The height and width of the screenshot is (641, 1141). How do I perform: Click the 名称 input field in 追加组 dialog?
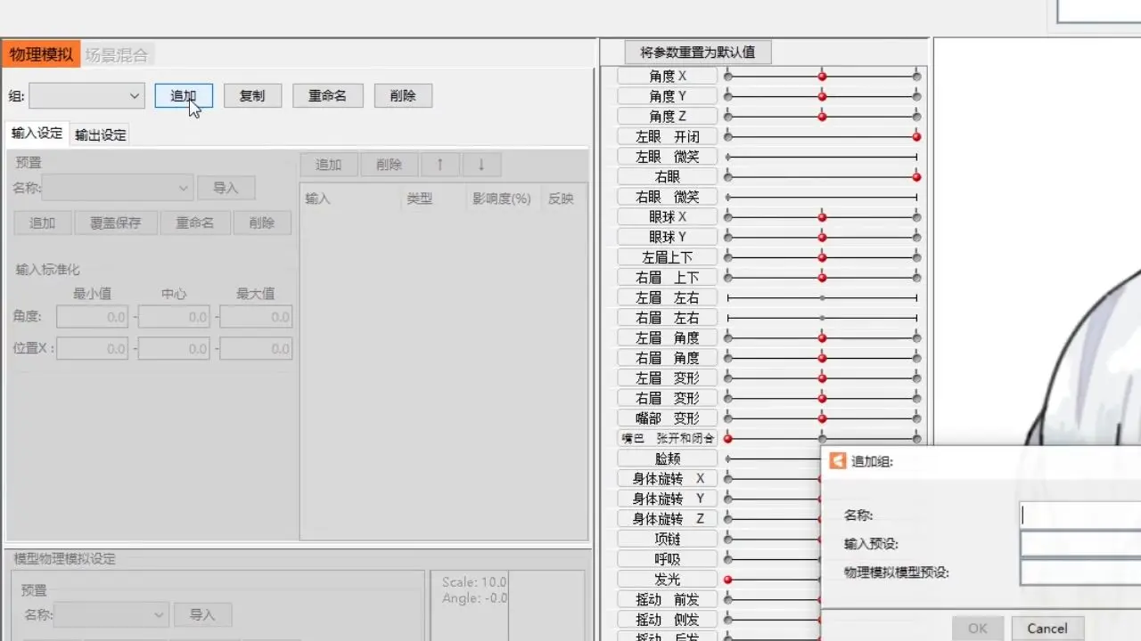1080,515
